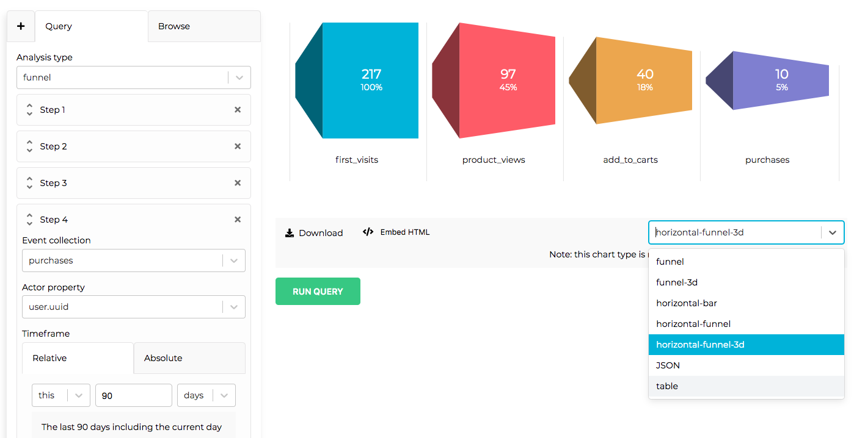Start a new query with the plus icon
Viewport: 854px width, 438px height.
(20, 26)
